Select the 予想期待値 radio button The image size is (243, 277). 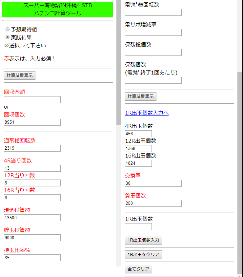click(x=8, y=29)
